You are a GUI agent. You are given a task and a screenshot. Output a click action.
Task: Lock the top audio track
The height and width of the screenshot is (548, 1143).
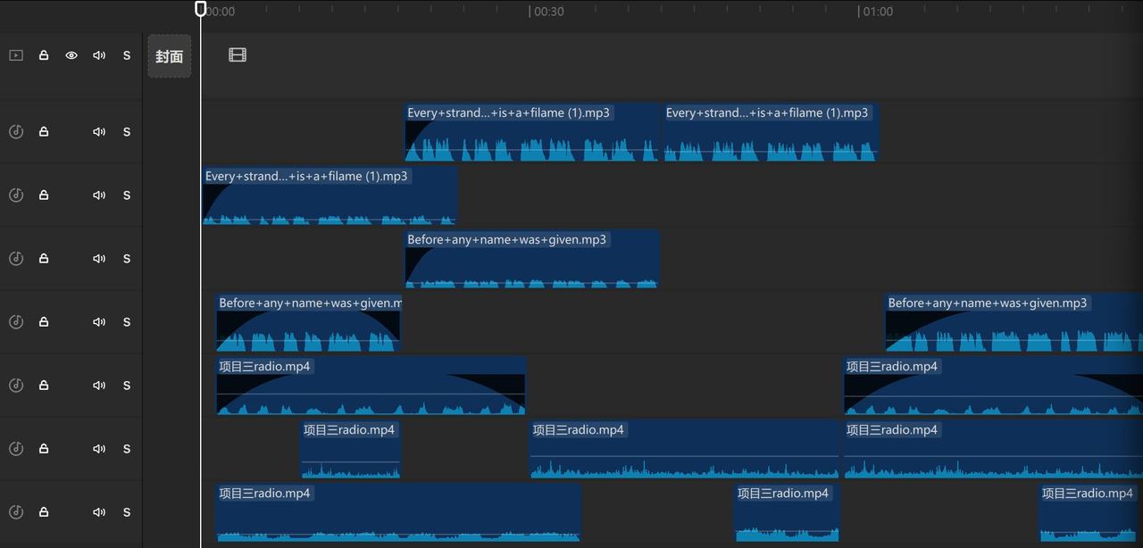(x=44, y=131)
